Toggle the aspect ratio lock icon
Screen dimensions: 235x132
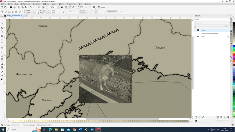pyautogui.click(x=64, y=12)
